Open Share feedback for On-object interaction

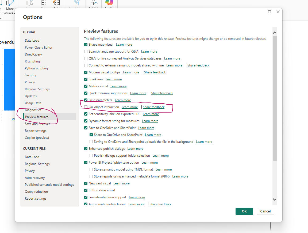[154, 107]
